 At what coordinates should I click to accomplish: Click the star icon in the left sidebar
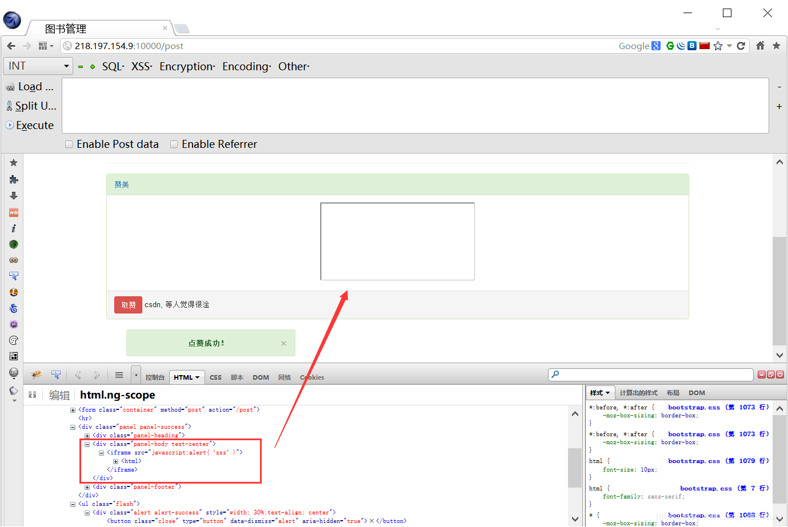pyautogui.click(x=14, y=163)
